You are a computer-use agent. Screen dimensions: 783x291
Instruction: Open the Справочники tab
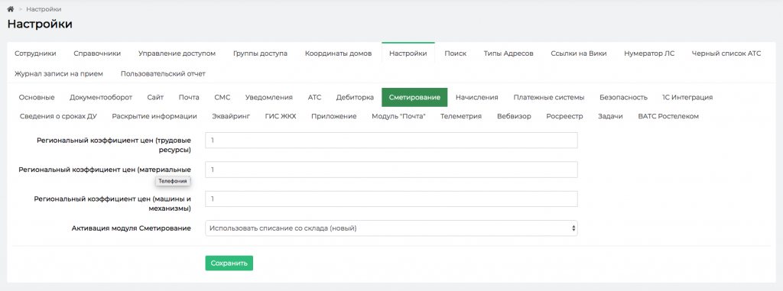97,53
